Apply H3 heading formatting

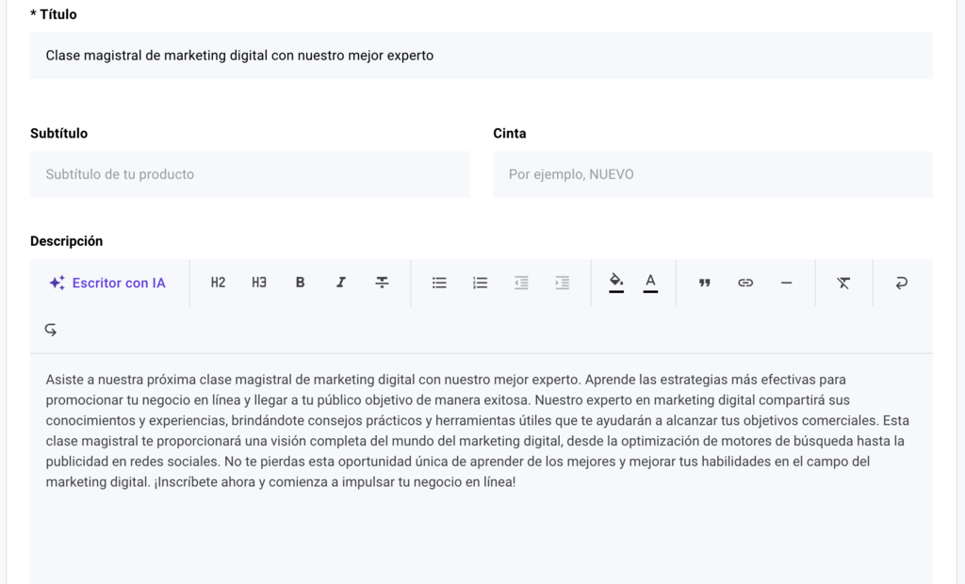click(x=259, y=282)
